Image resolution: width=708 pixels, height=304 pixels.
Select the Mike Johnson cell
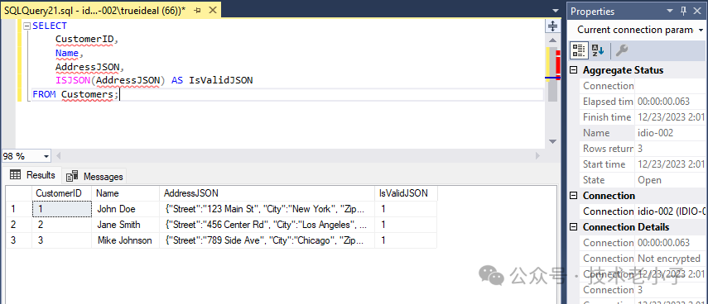click(126, 240)
